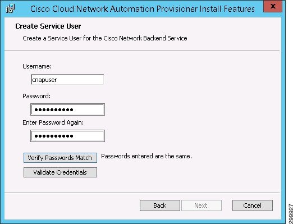Click the Cisco Network Backend Service description text
Screen dimensions: 293x224
coord(105,38)
